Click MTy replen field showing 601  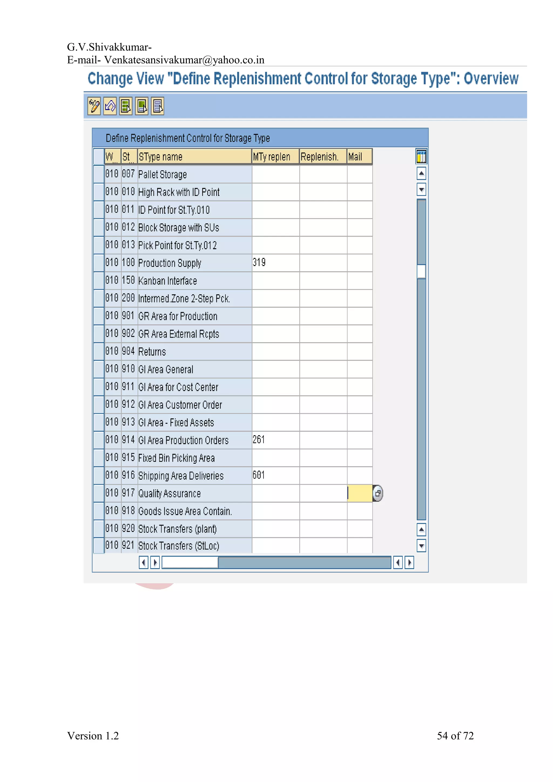[276, 475]
